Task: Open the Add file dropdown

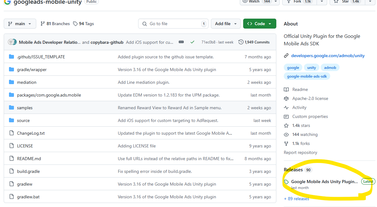Action: pos(226,24)
